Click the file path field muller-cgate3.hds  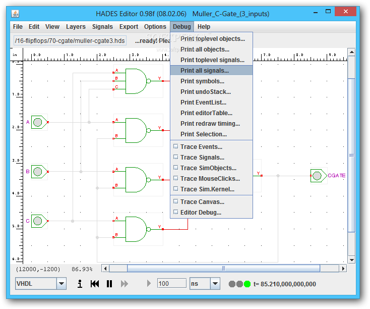point(70,41)
